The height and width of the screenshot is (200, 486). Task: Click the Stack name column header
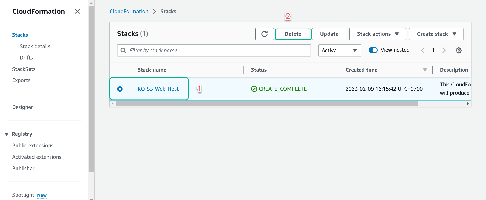click(x=152, y=70)
